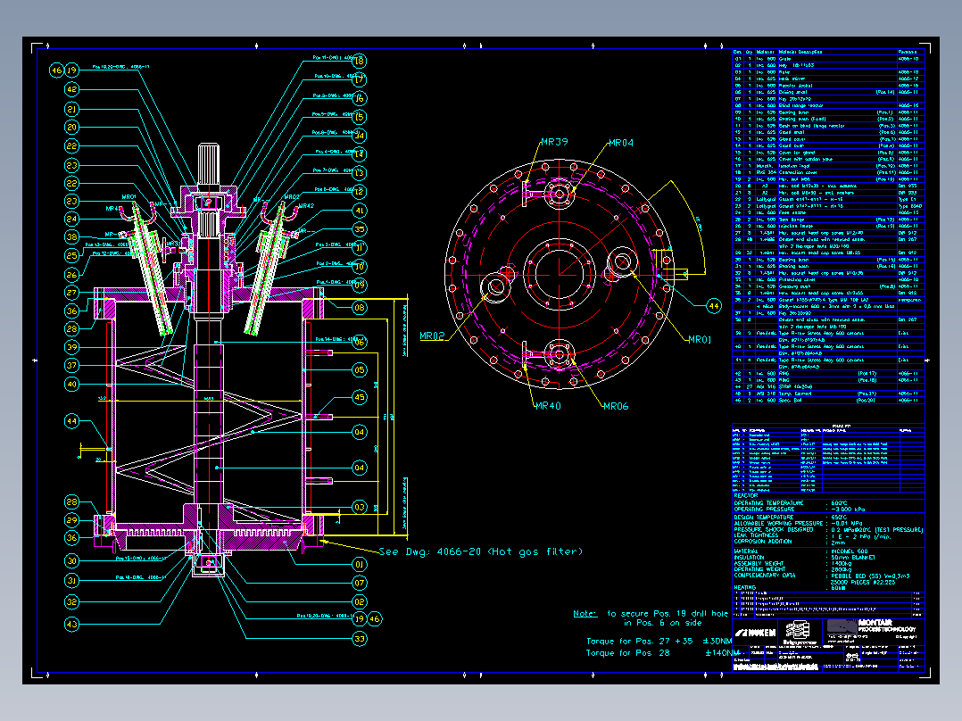Click the MR06 nozzle label

click(616, 406)
